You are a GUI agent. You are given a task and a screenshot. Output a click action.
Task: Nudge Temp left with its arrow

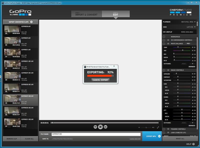point(192,47)
